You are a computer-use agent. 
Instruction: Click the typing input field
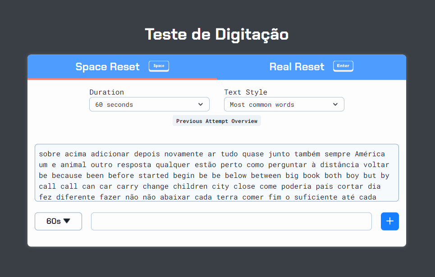(231, 221)
